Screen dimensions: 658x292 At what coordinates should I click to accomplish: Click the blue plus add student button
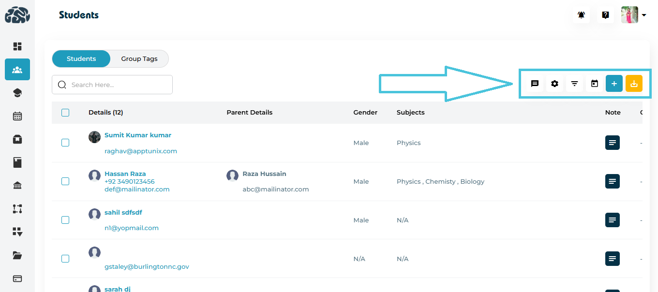tap(614, 84)
